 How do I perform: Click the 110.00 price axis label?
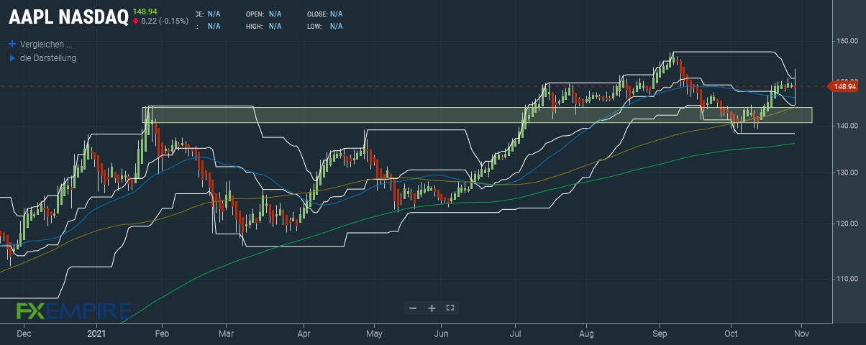point(847,279)
